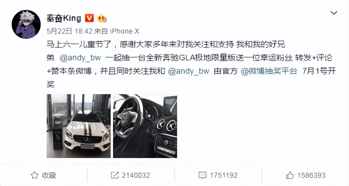Open the user avatar profile picture
Viewport: 349px width, 186px height.
coord(26,24)
